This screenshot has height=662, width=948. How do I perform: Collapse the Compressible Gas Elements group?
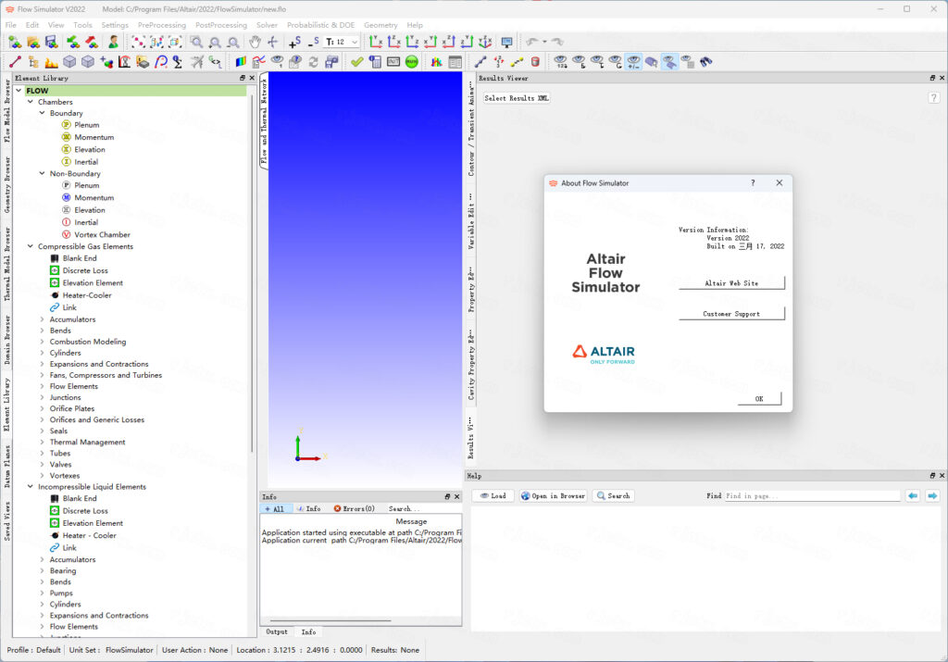(x=31, y=246)
